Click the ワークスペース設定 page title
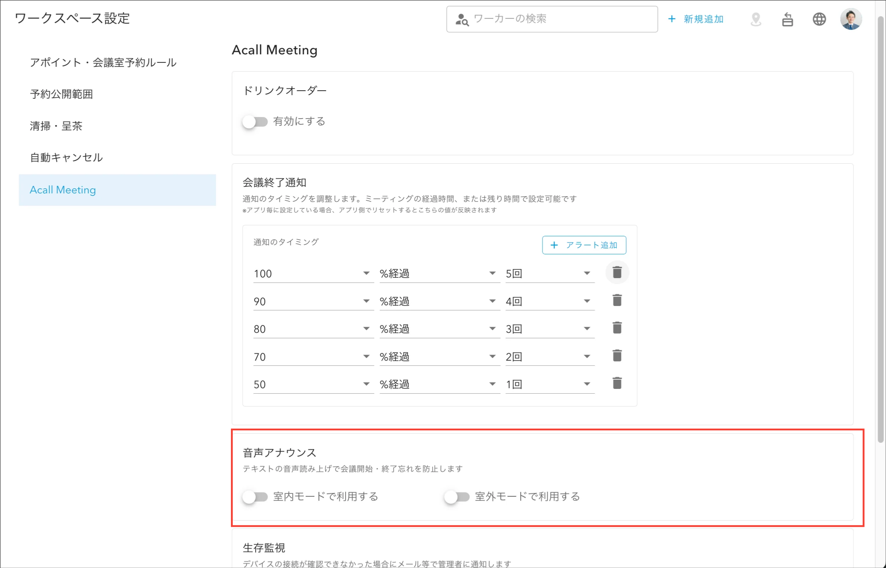Viewport: 886px width, 568px height. (72, 18)
